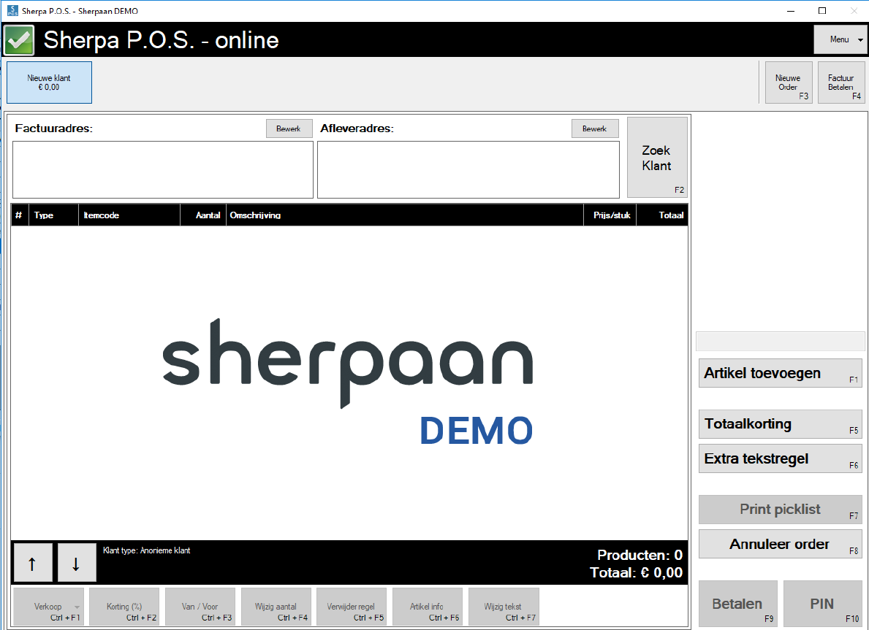Open the Menu dropdown

click(x=840, y=39)
